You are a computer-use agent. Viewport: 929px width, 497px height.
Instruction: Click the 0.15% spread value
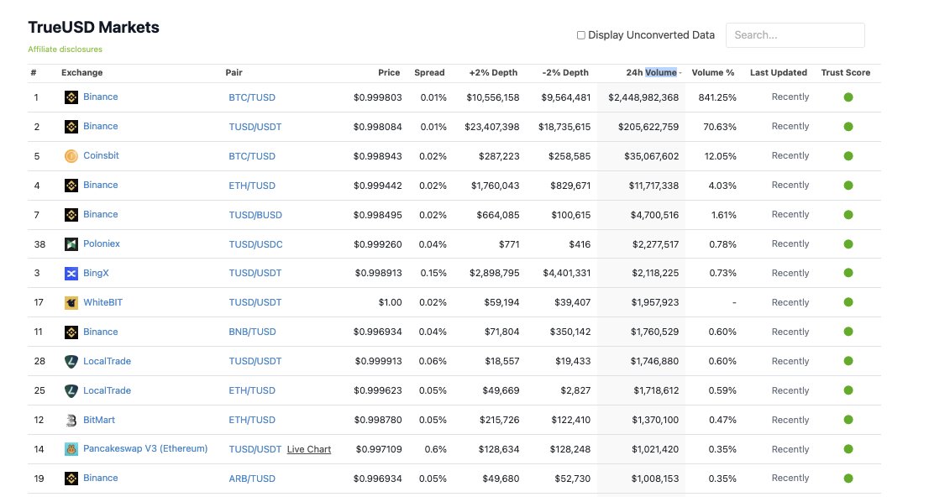pyautogui.click(x=433, y=273)
